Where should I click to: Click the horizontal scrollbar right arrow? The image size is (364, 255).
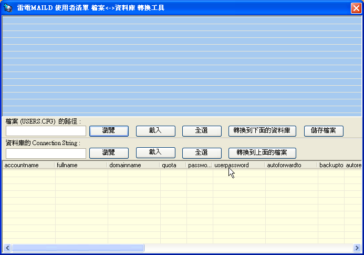coord(358,248)
